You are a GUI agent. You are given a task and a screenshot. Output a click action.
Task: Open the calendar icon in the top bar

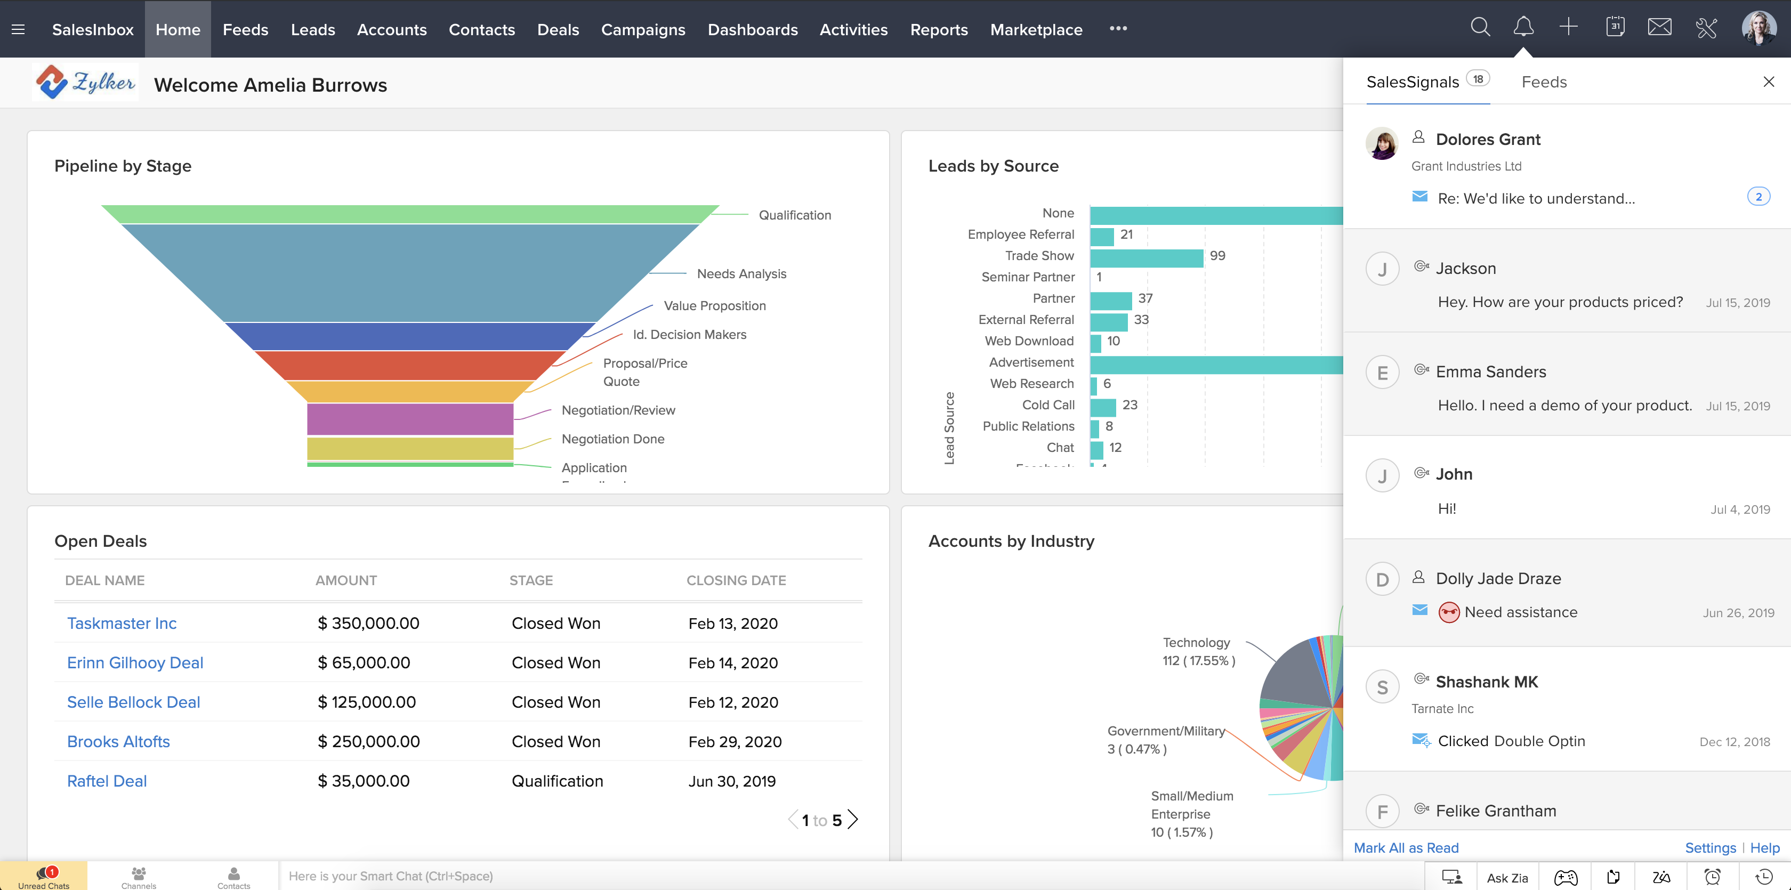[x=1615, y=27]
